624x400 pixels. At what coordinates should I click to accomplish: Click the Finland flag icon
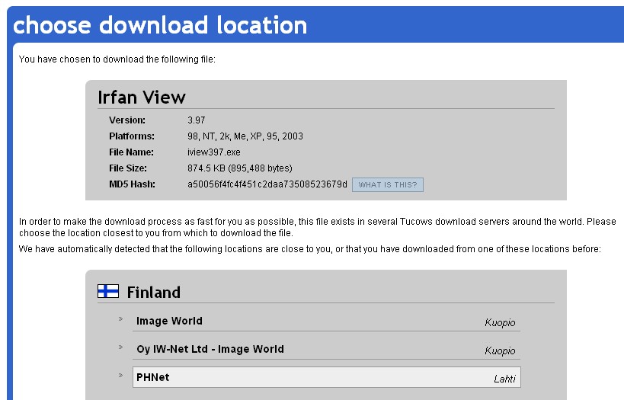[x=108, y=291]
